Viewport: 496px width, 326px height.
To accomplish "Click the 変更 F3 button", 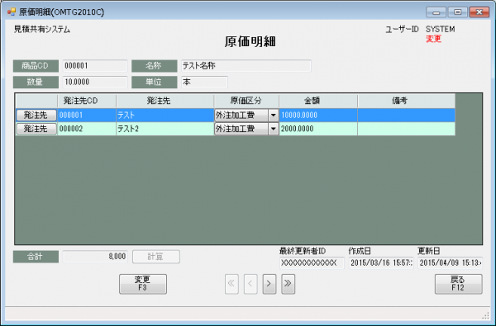I will [x=143, y=284].
